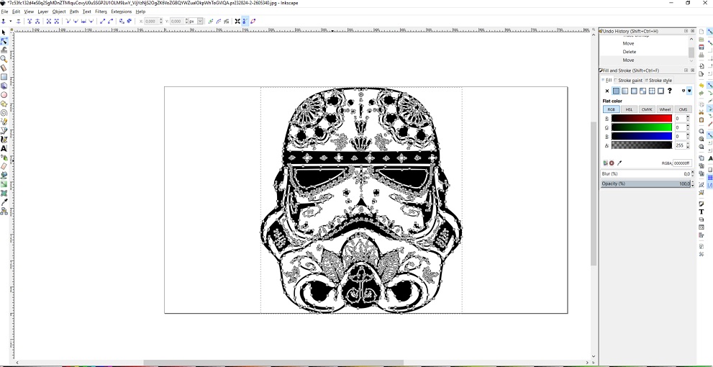713x367 pixels.
Task: Click Print document icon
Action: (701, 55)
